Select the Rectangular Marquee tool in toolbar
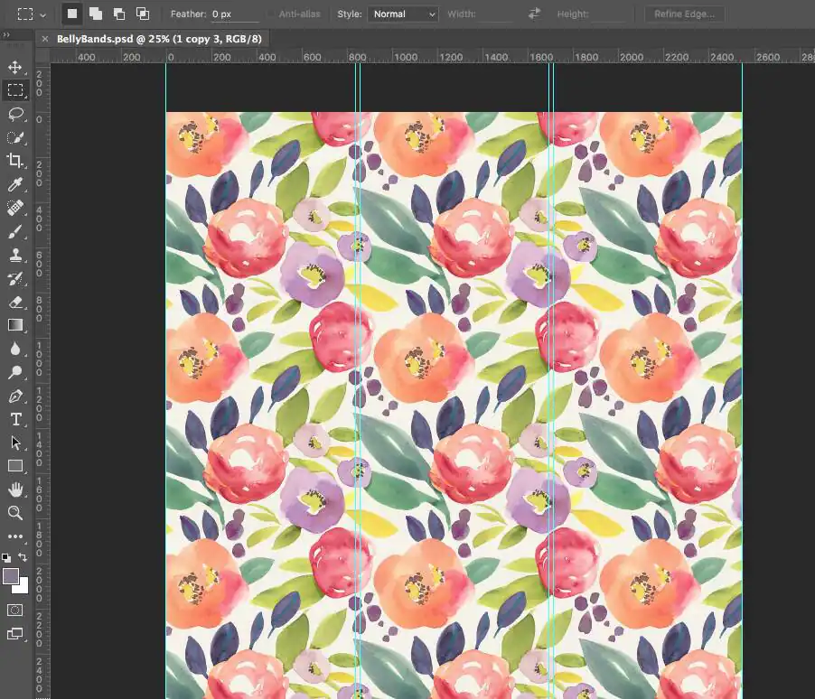 pos(15,90)
